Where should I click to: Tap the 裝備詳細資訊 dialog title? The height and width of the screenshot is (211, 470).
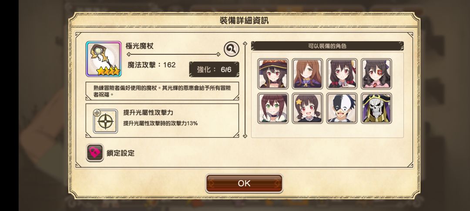pos(244,20)
